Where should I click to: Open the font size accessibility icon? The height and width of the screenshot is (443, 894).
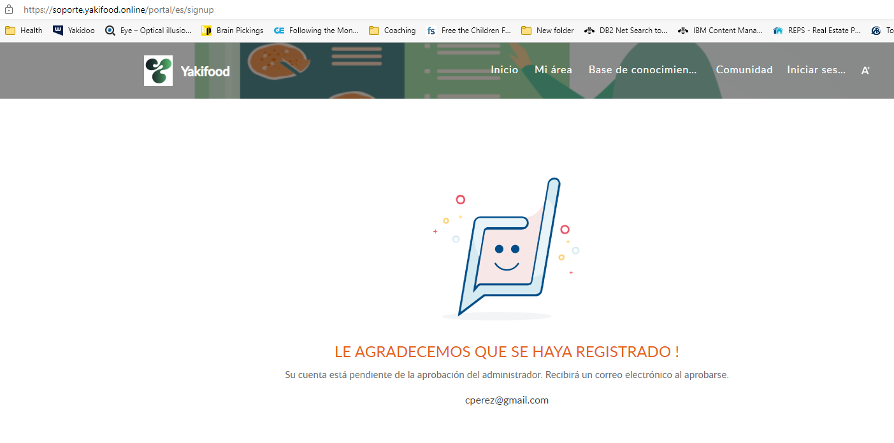click(865, 71)
